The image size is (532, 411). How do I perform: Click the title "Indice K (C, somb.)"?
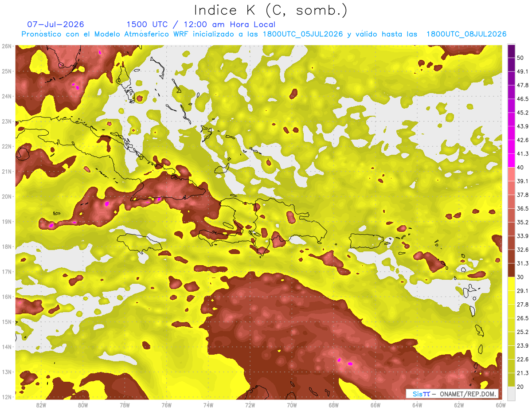point(271,10)
